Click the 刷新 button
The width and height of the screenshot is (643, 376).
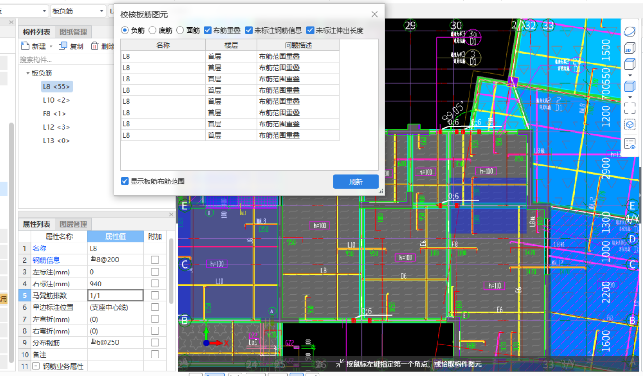356,182
